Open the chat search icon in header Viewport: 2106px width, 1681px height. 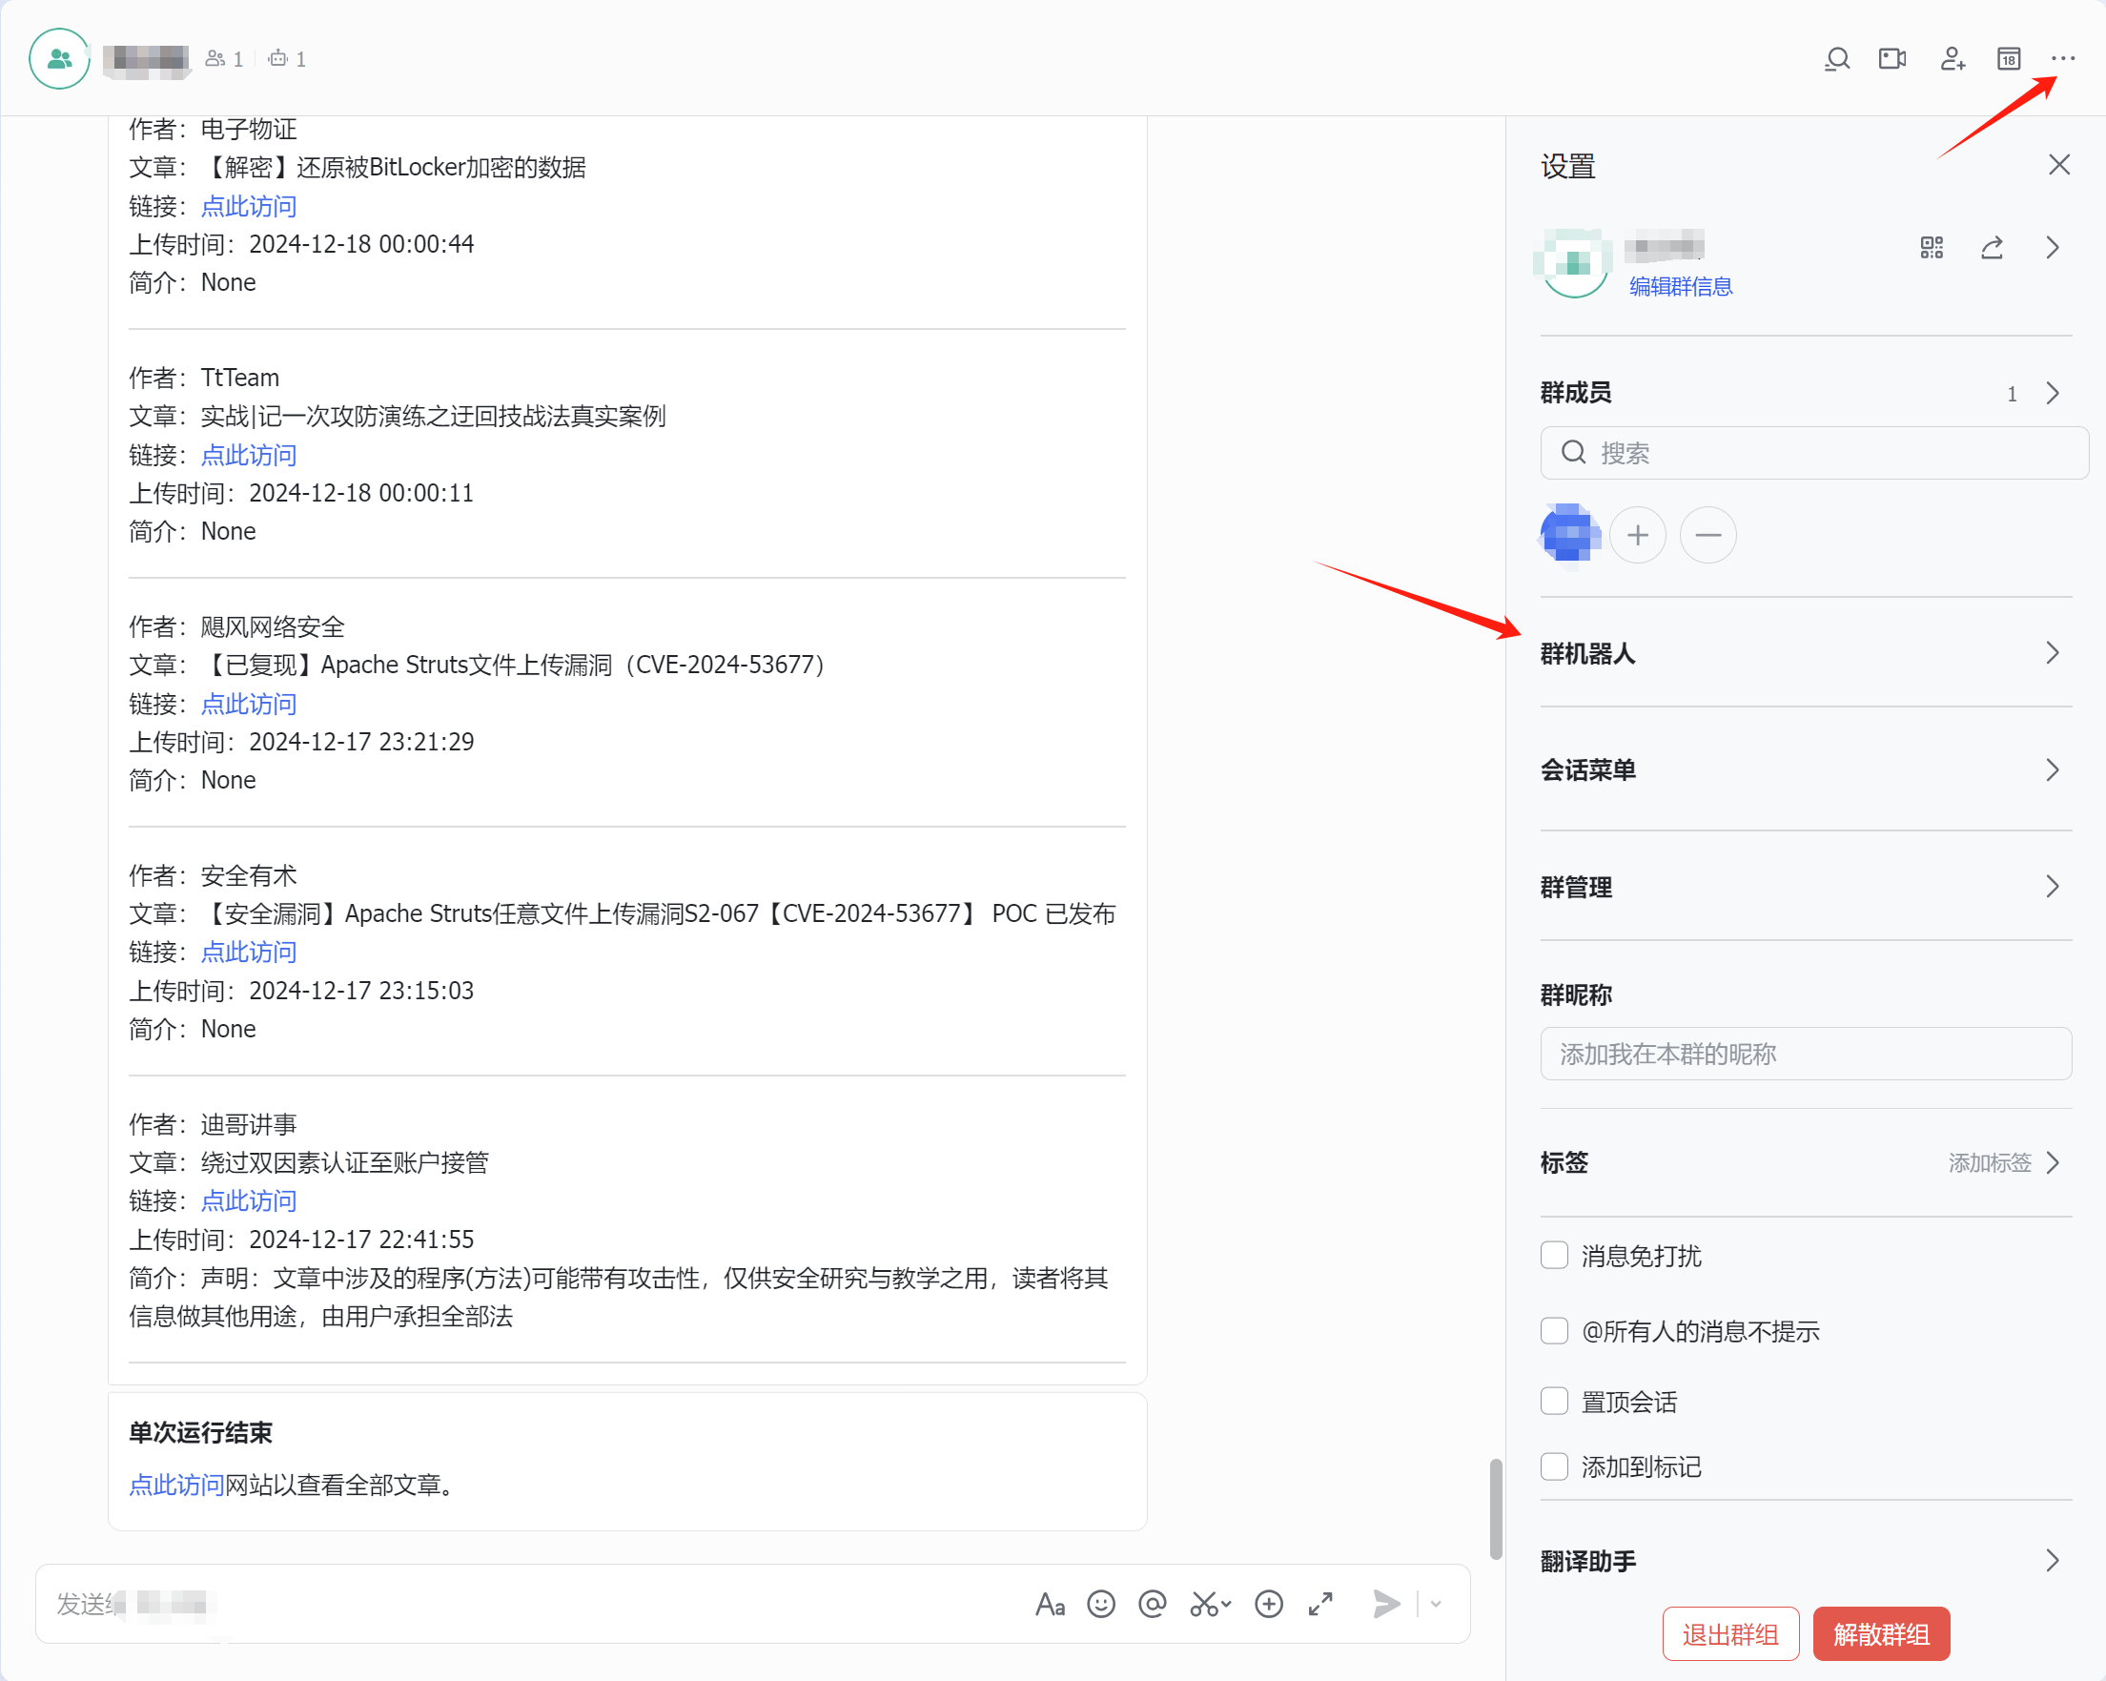(1837, 59)
